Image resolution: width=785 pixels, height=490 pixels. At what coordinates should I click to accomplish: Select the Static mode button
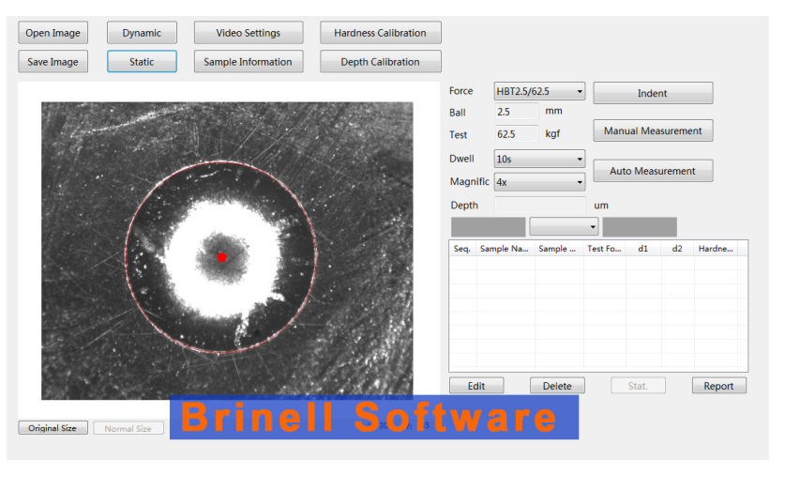(x=142, y=62)
